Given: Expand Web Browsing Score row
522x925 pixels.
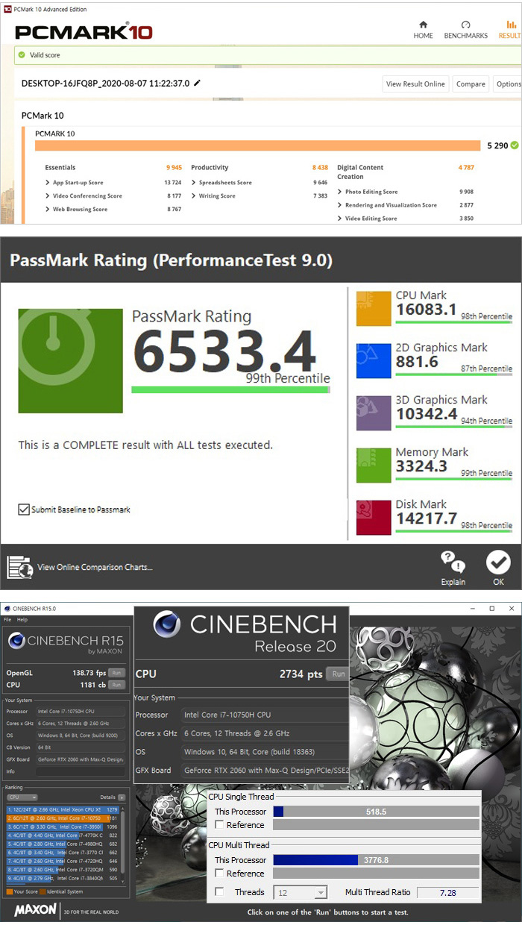Looking at the screenshot, I should (x=48, y=210).
